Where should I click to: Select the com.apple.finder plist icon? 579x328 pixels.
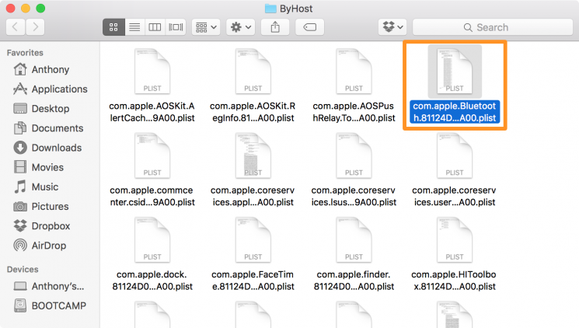(x=354, y=239)
